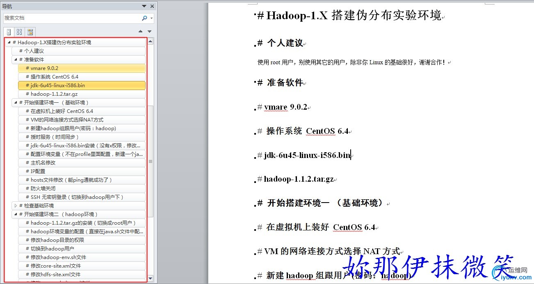Click vmare 9.0.2 heading in document
This screenshot has width=534, height=284.
(282, 107)
